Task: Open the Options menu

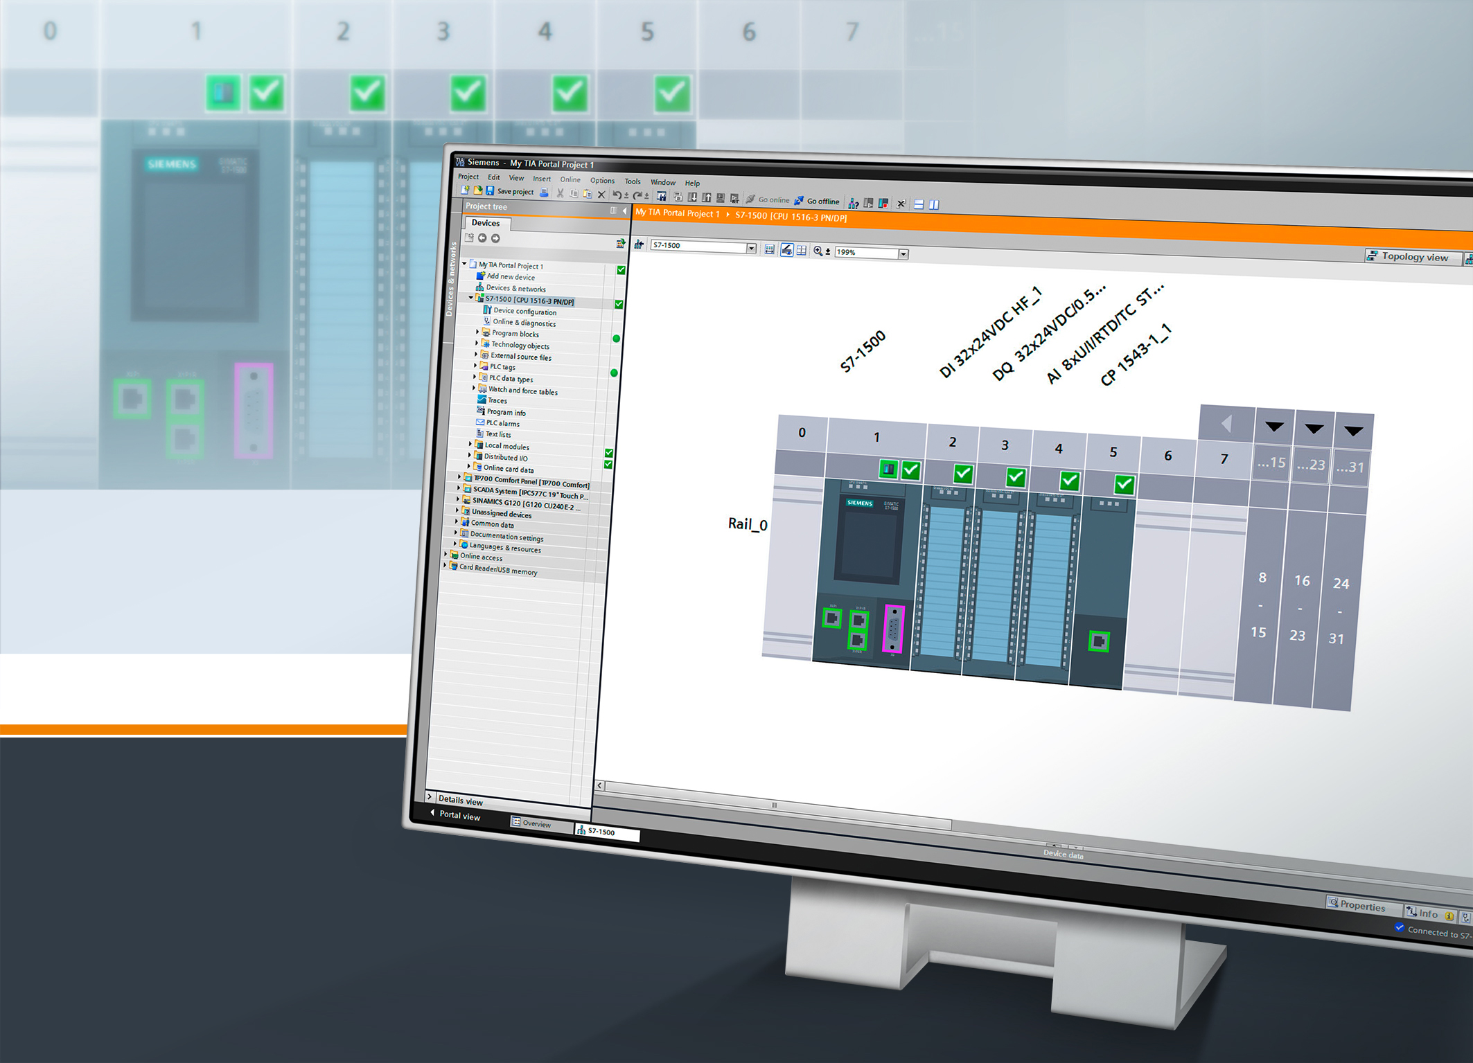Action: click(x=602, y=181)
